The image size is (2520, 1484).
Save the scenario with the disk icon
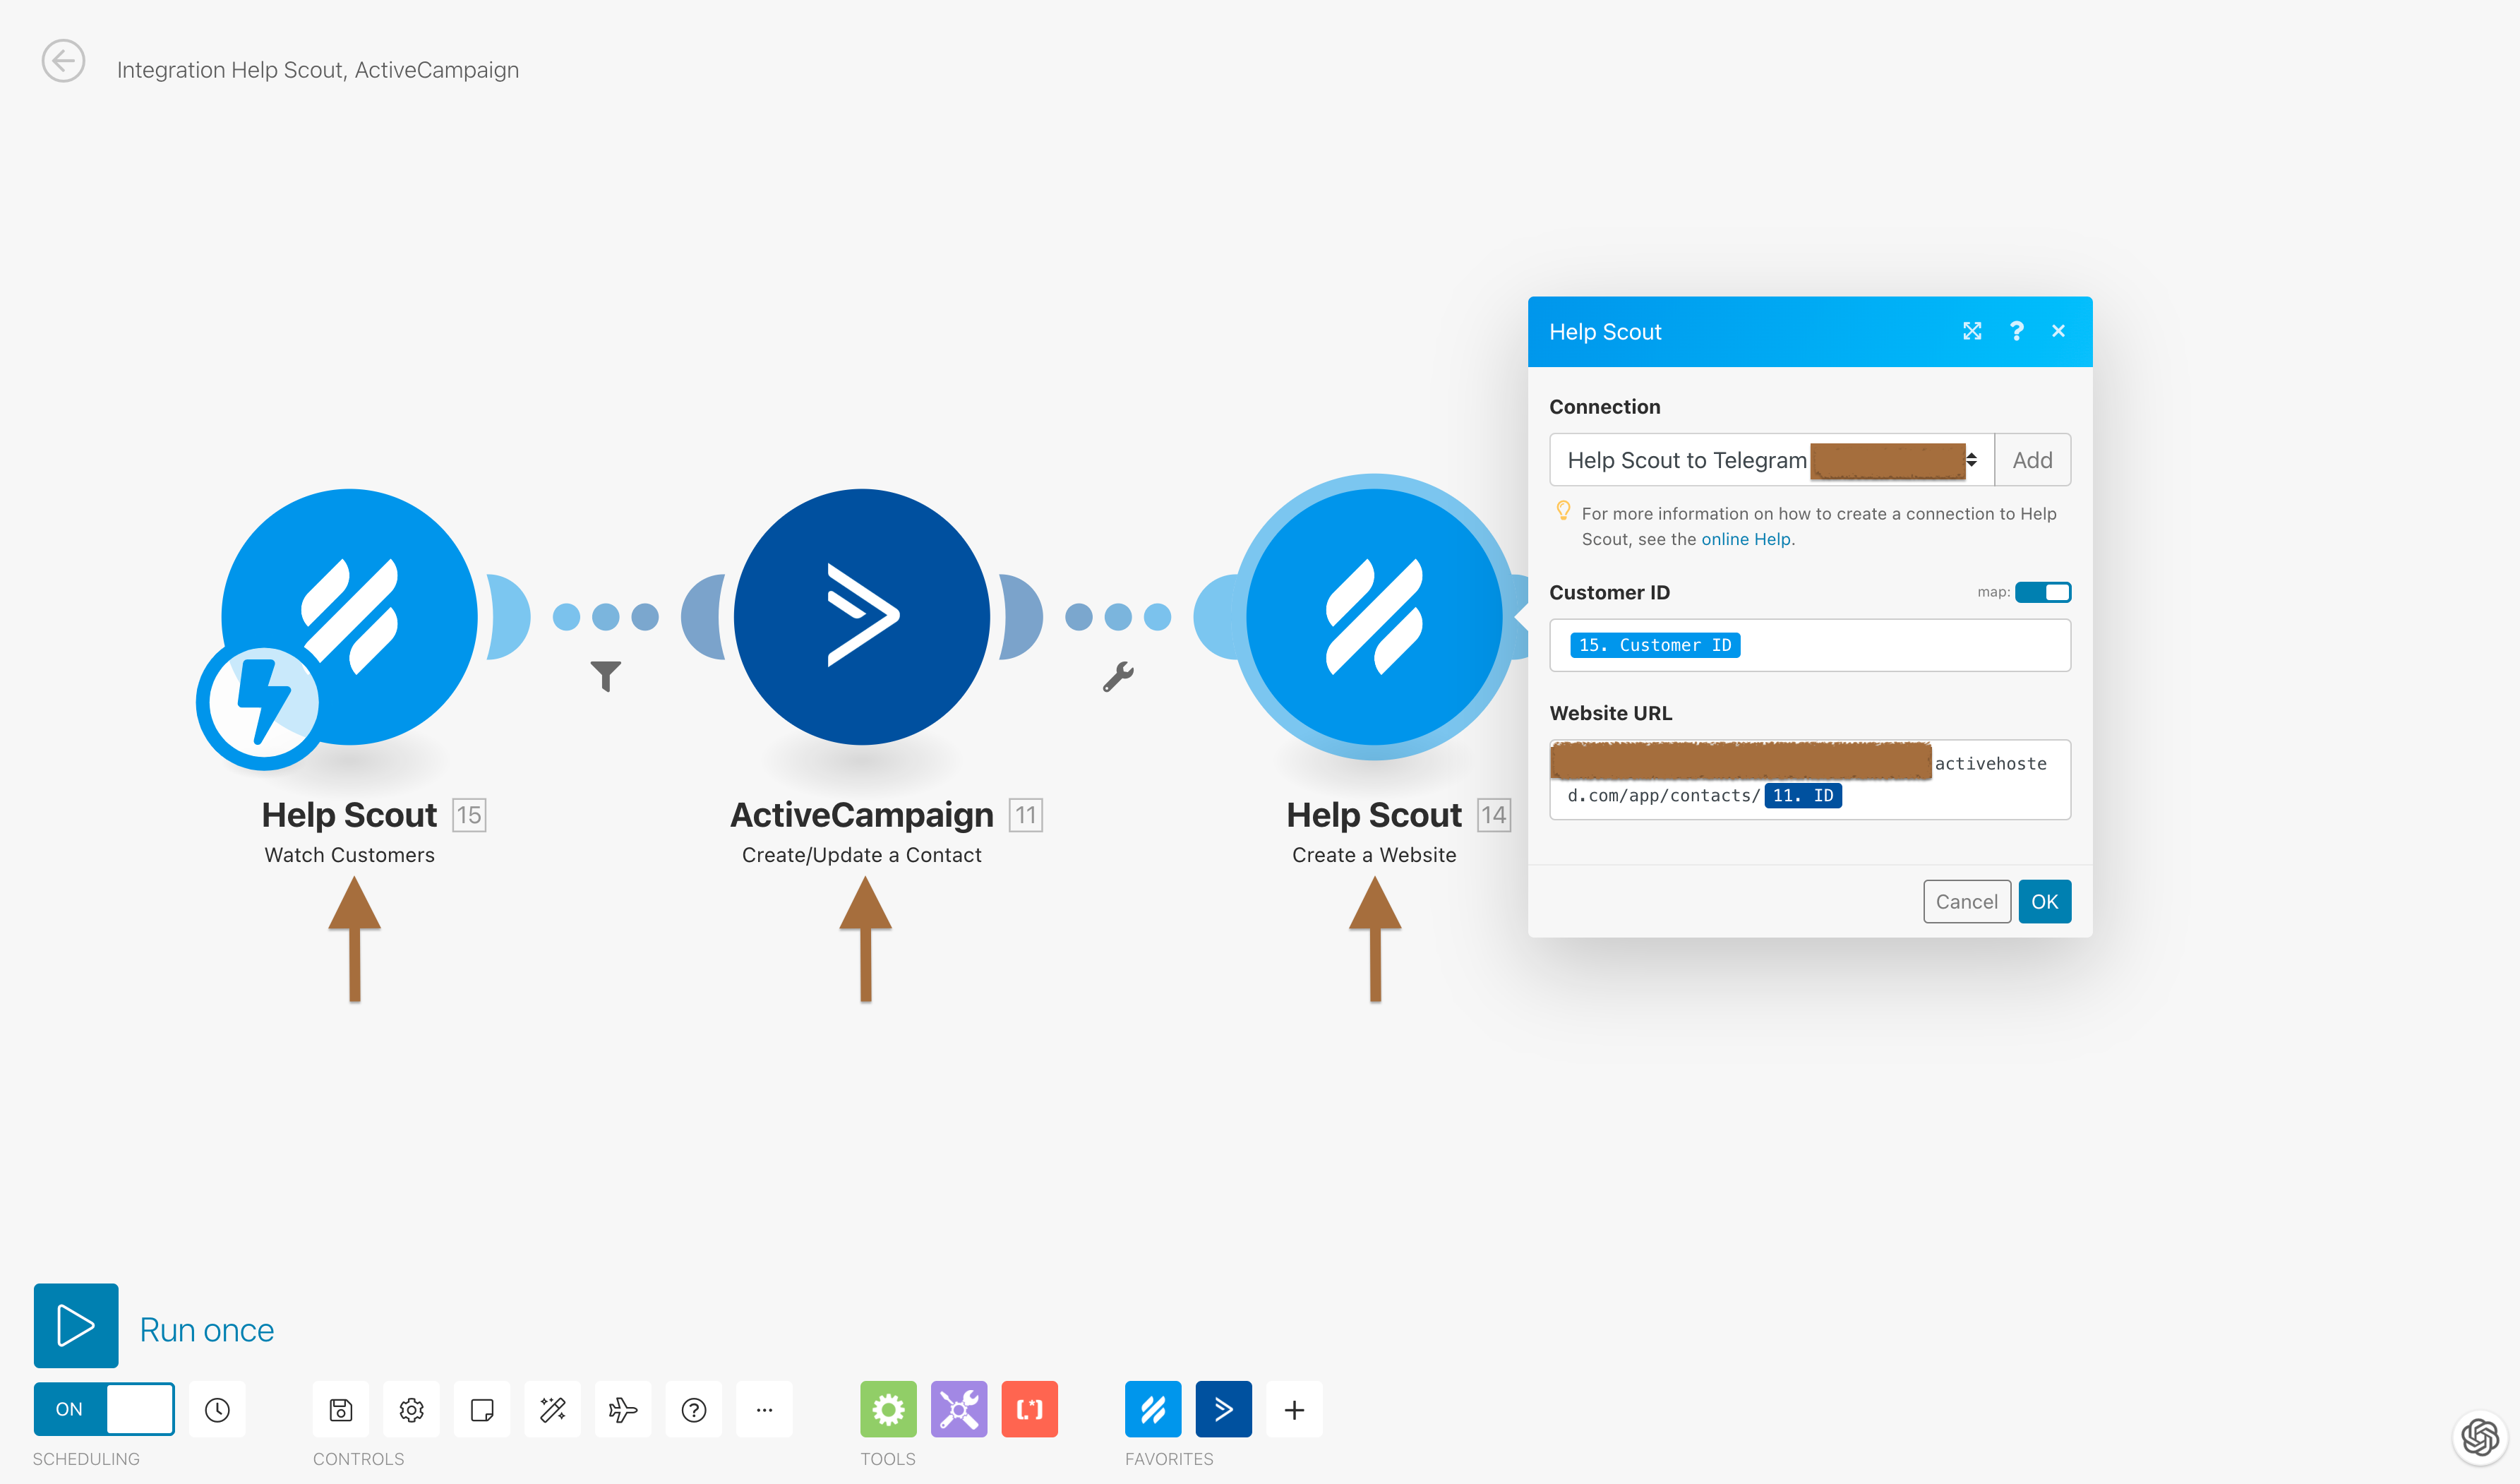coord(341,1409)
